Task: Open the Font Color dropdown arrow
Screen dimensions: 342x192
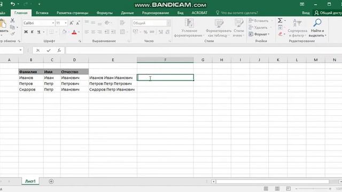Action: point(79,32)
